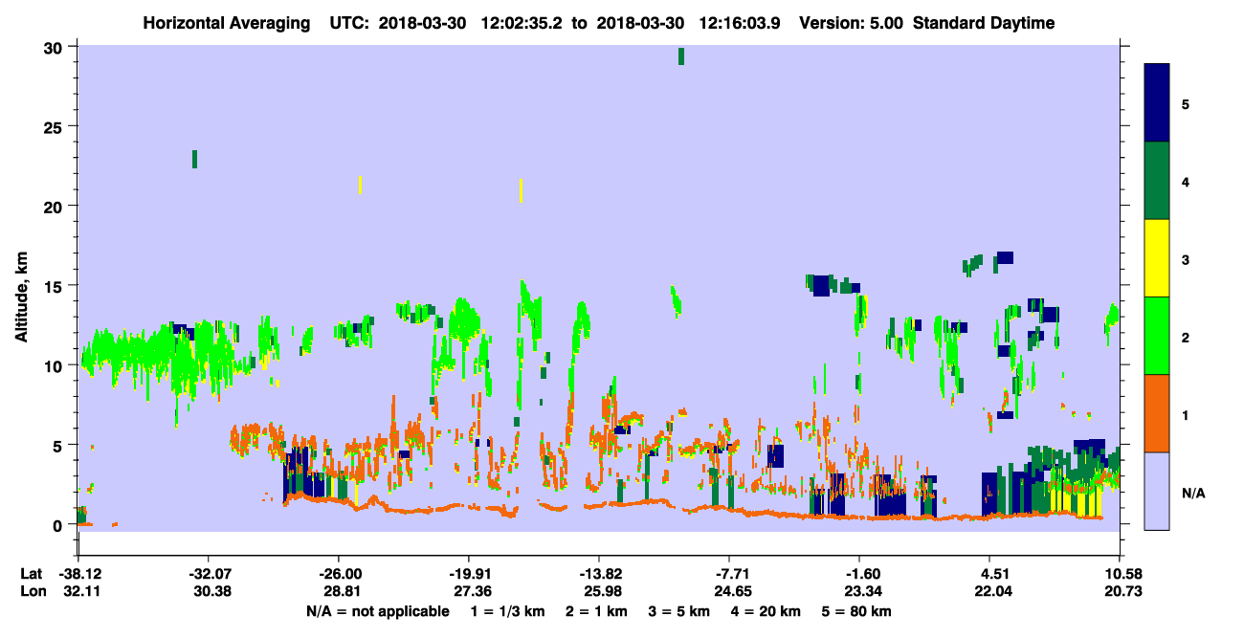Click the "Standard Daytime" label

coord(984,24)
